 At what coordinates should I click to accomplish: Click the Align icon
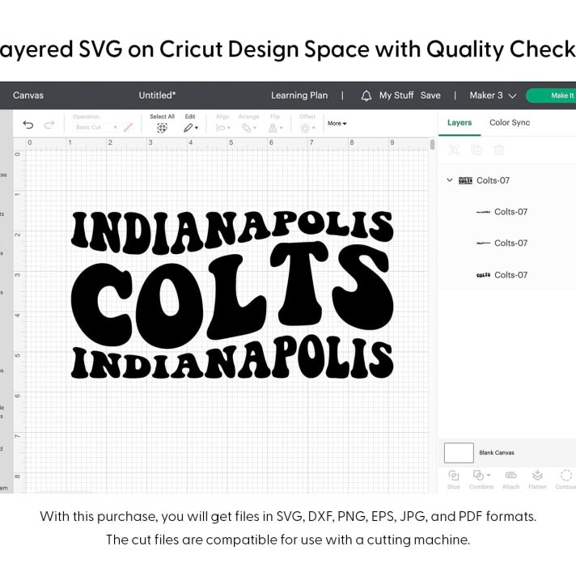tap(221, 128)
